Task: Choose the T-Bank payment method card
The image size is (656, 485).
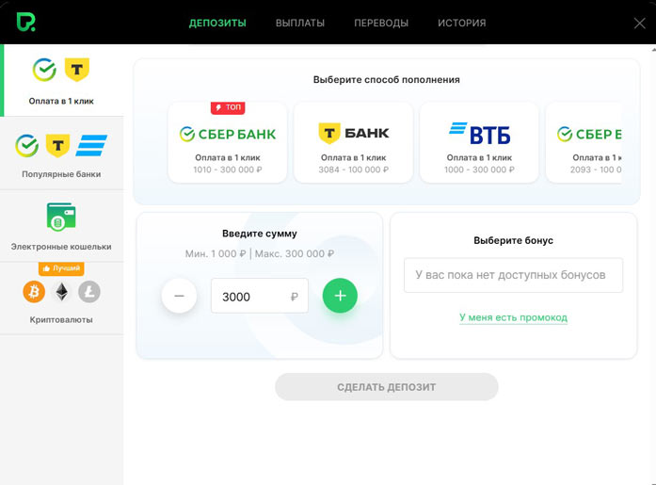Action: pos(353,142)
